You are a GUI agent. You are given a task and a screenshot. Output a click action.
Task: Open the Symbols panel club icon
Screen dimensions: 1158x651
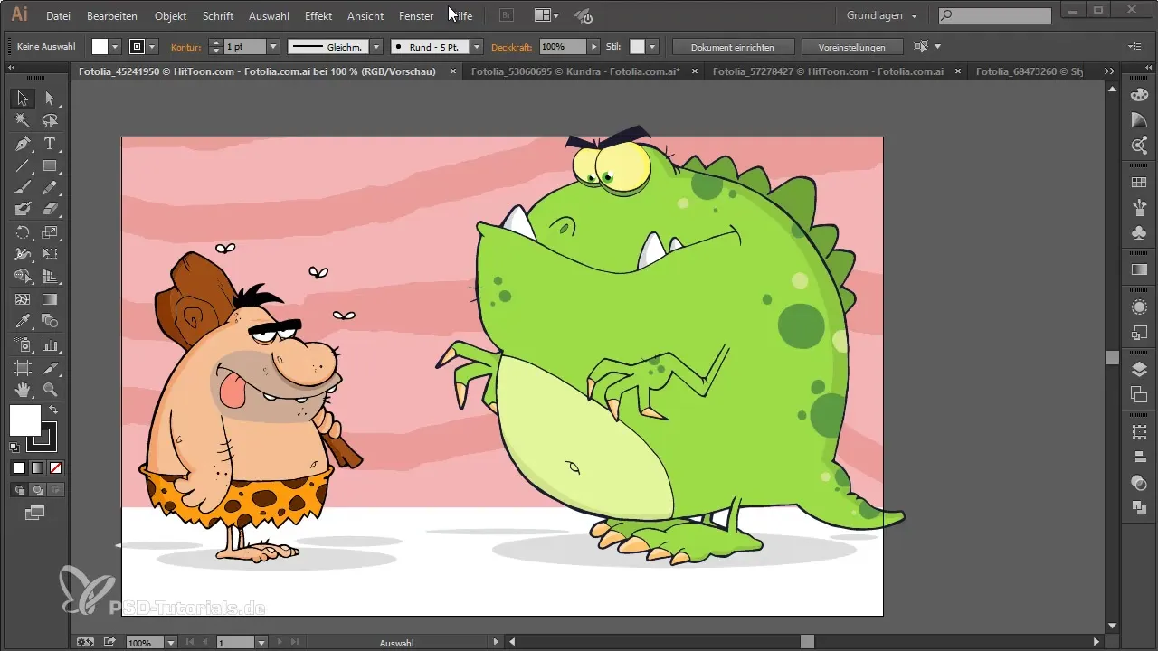pyautogui.click(x=1140, y=233)
